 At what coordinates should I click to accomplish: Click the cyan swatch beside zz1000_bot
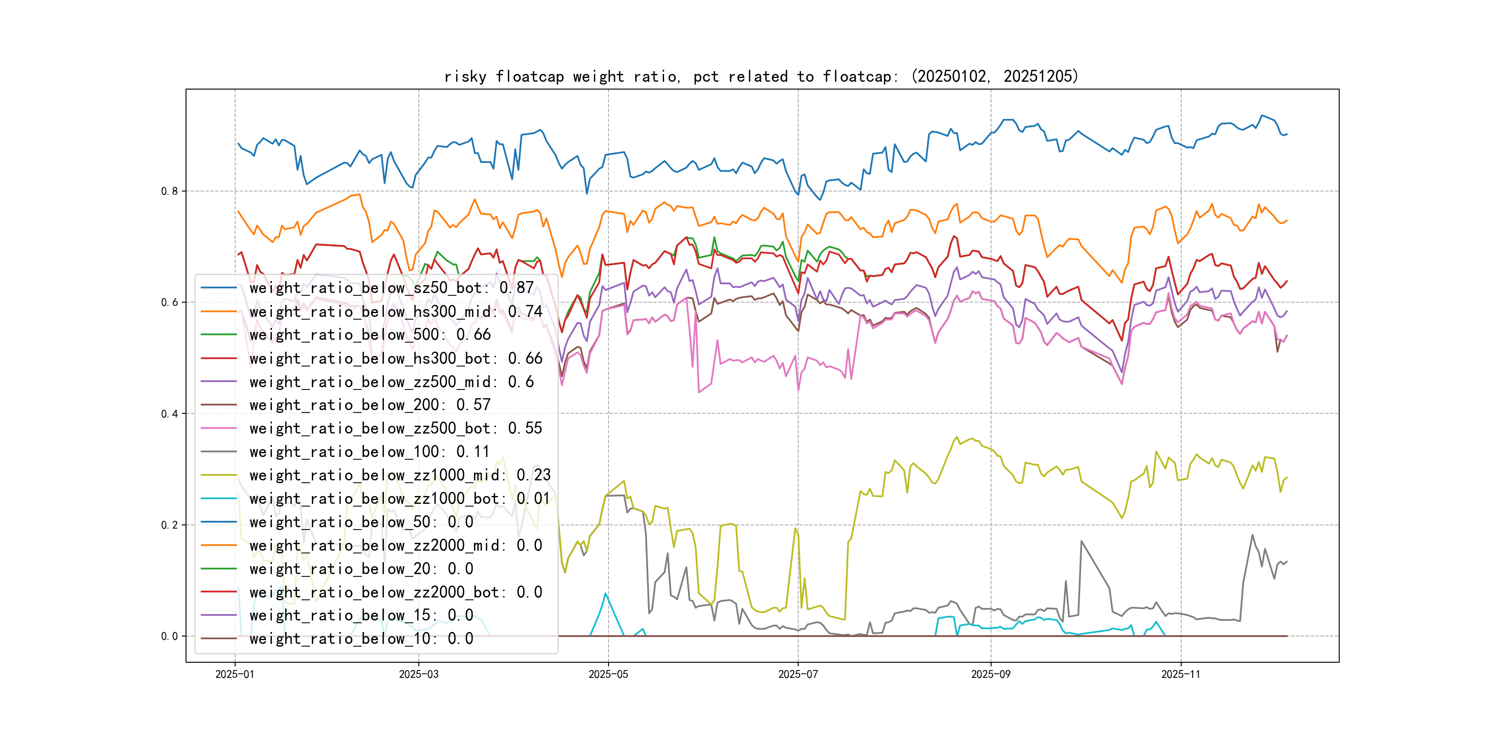[218, 498]
